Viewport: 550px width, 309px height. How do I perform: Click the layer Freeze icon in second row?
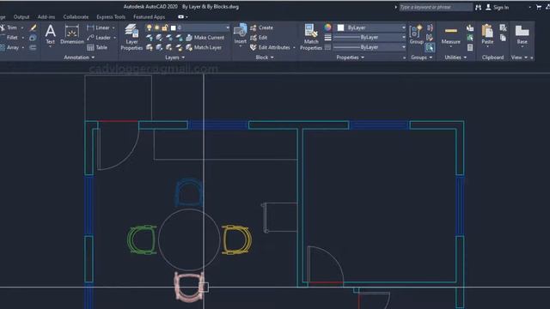[169, 38]
